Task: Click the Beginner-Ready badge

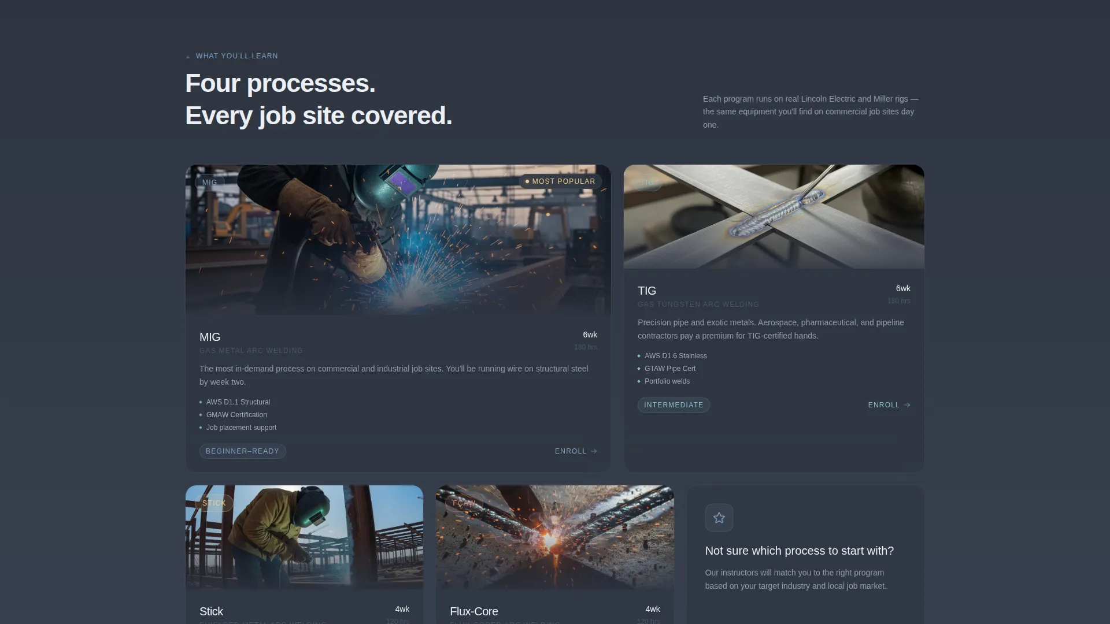Action: click(243, 451)
